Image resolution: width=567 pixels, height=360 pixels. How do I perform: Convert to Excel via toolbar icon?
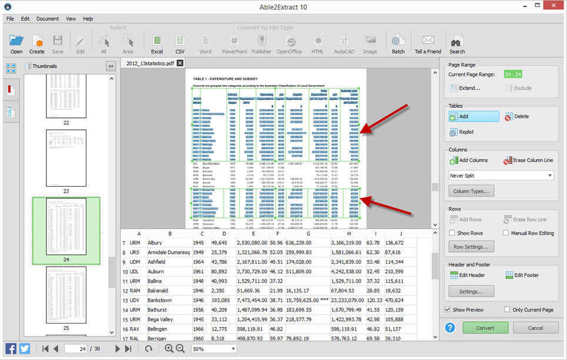(x=157, y=44)
